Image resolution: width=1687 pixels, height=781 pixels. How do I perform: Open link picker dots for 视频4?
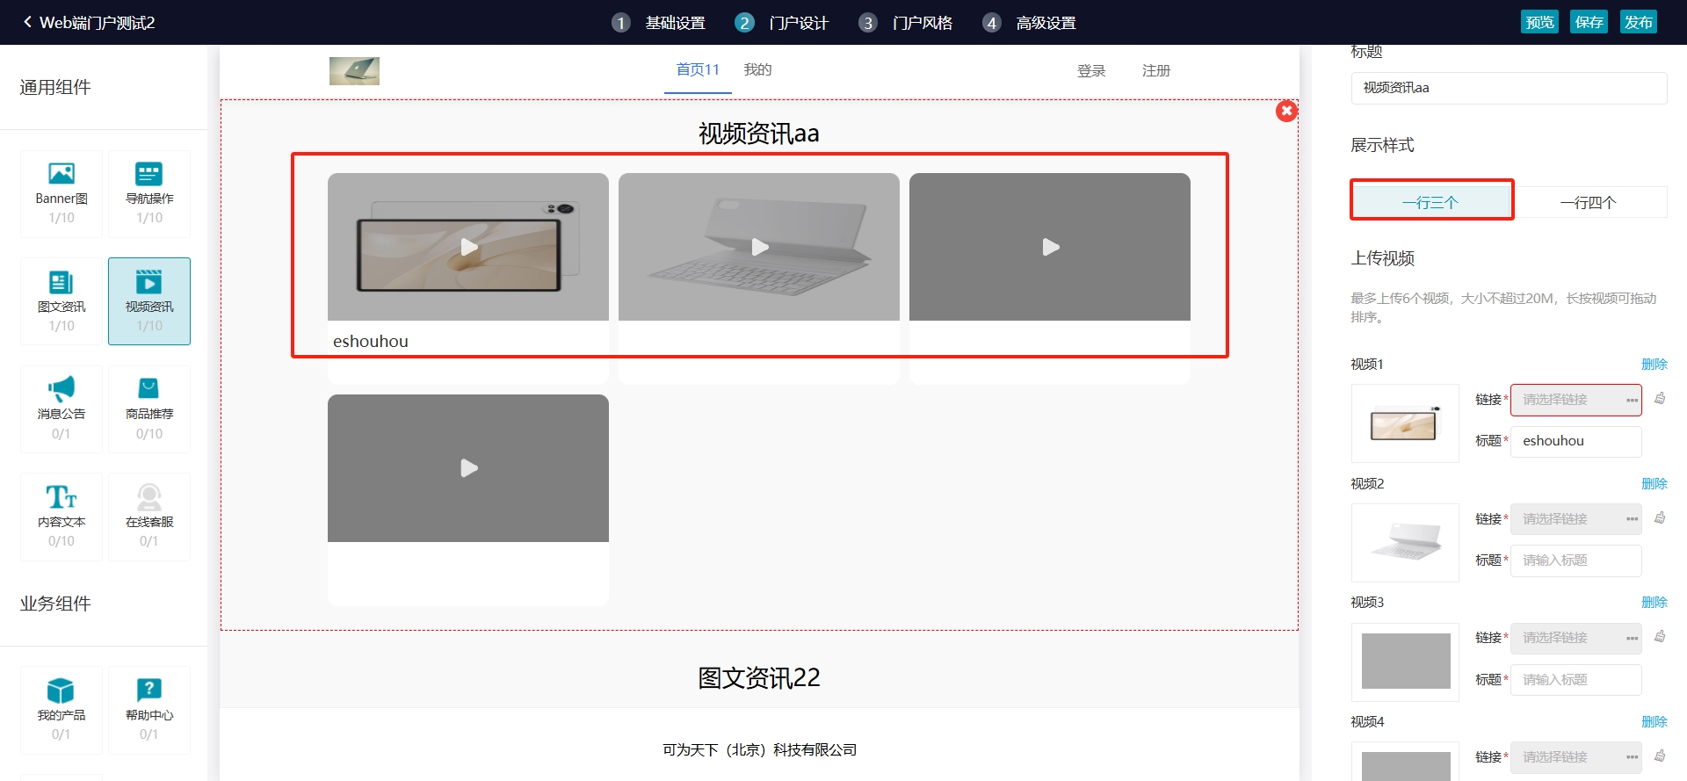[x=1632, y=757]
